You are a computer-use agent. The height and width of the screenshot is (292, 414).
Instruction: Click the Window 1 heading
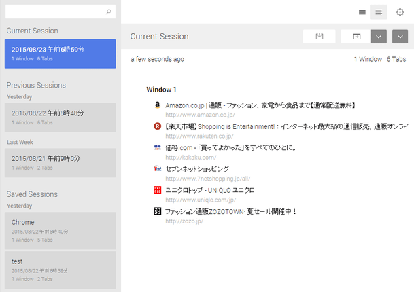point(161,90)
